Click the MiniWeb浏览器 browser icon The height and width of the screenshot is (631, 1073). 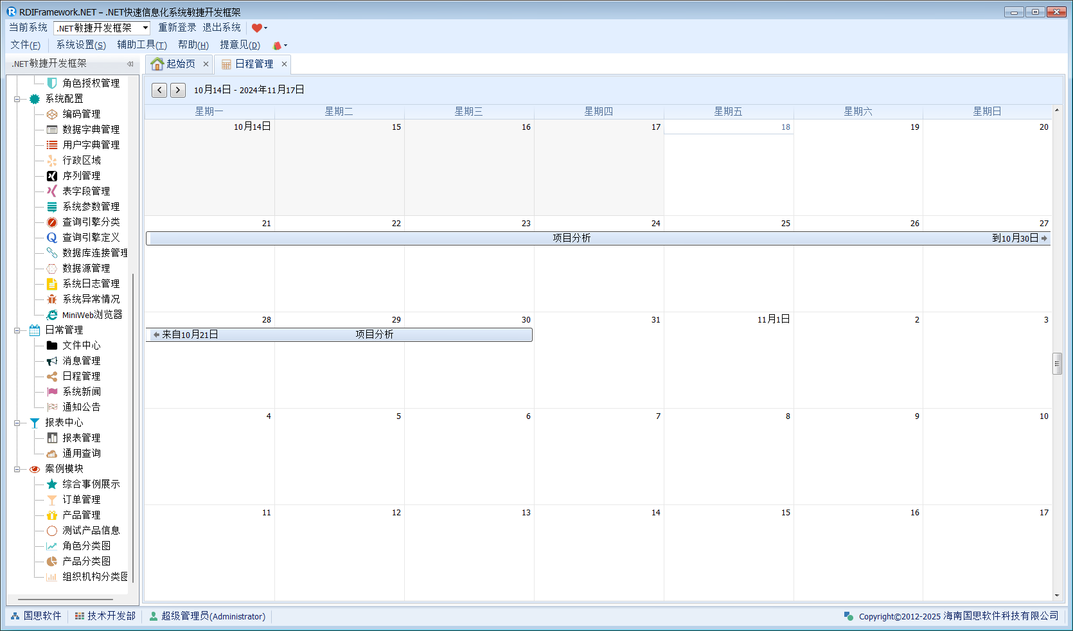pyautogui.click(x=52, y=314)
